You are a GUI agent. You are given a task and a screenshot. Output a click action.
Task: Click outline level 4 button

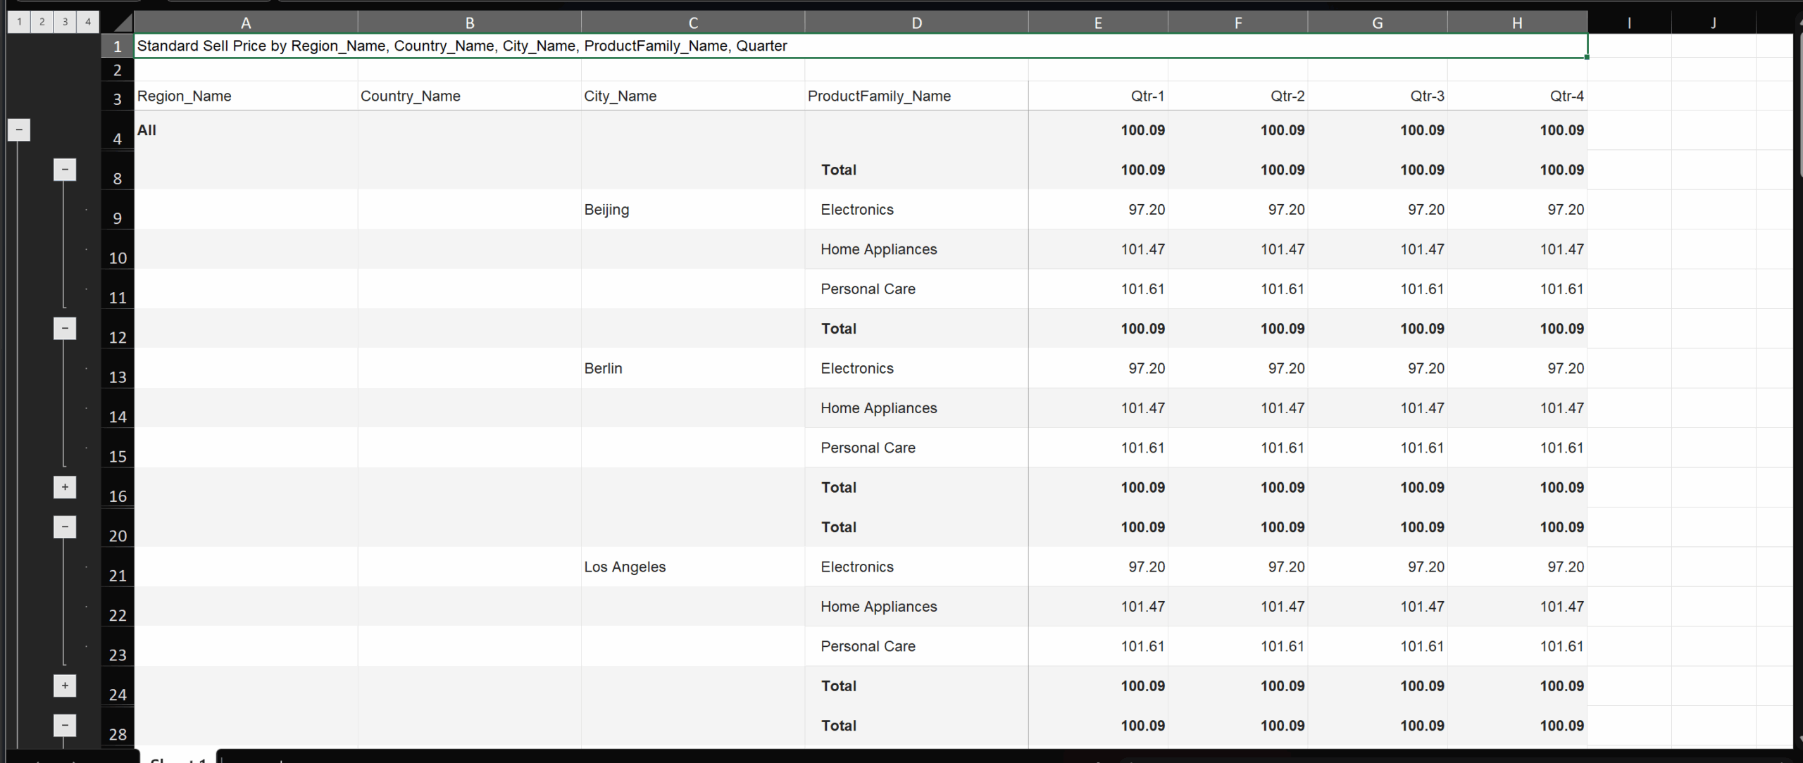point(87,22)
